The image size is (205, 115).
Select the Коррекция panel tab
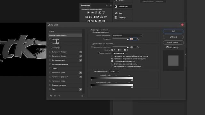[86, 5]
